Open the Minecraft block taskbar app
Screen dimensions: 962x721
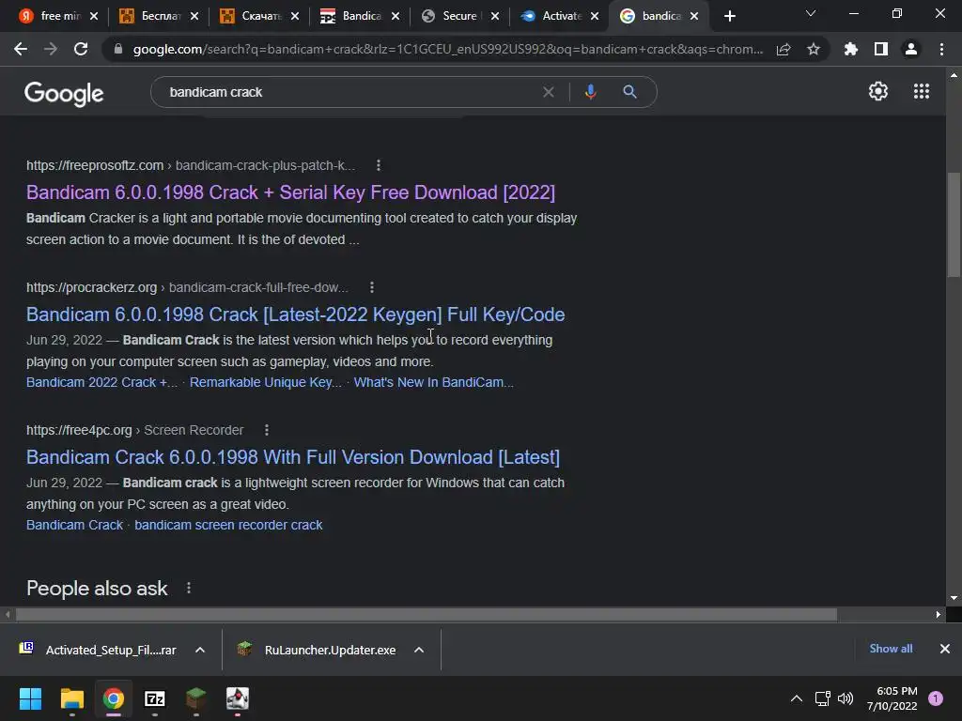[x=195, y=698]
